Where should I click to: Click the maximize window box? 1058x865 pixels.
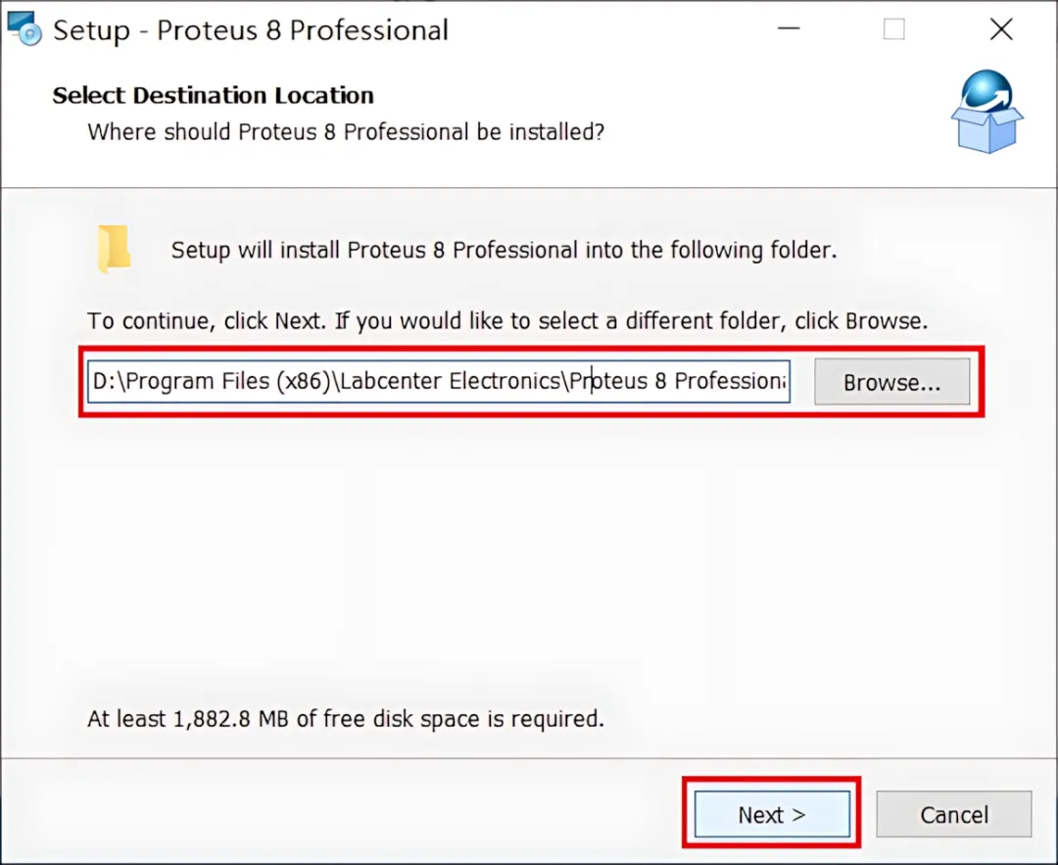[x=894, y=29]
